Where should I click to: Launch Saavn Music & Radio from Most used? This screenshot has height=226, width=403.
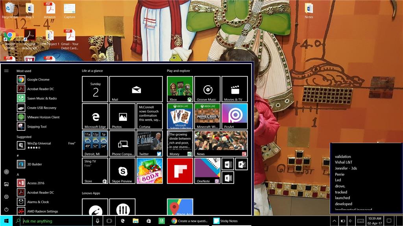pos(47,98)
